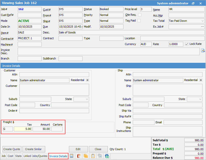206x160 pixels.
Task: Click the Freight Amount field
Action: (x=41, y=129)
